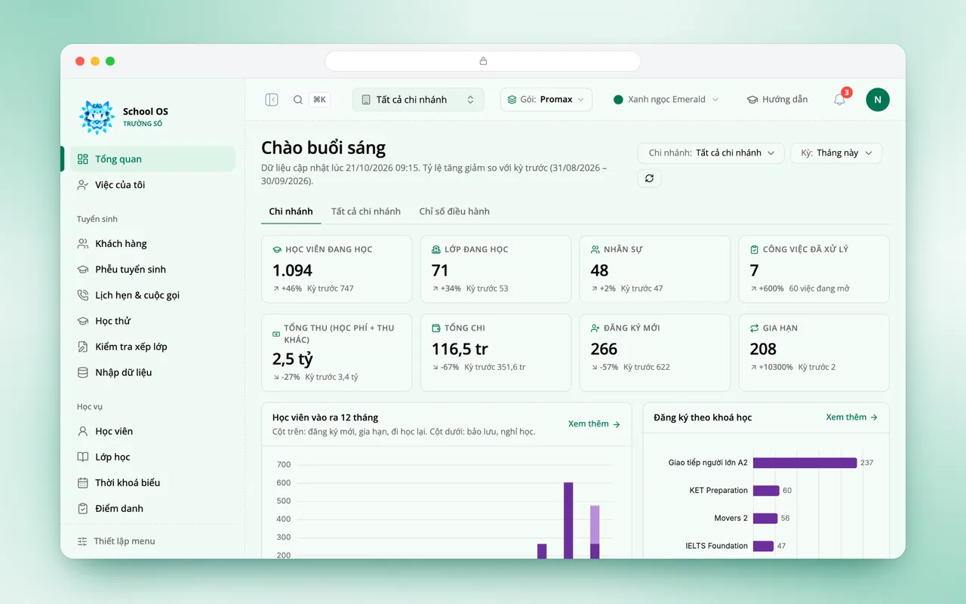
Task: Expand the Chi nhánh filter dropdown
Action: click(711, 153)
